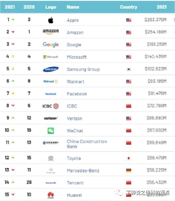175x201 pixels.
Task: Click the red Huawei logo
Action: (51, 195)
